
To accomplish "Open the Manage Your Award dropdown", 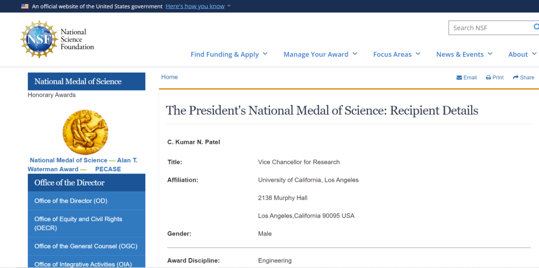I will pyautogui.click(x=320, y=54).
